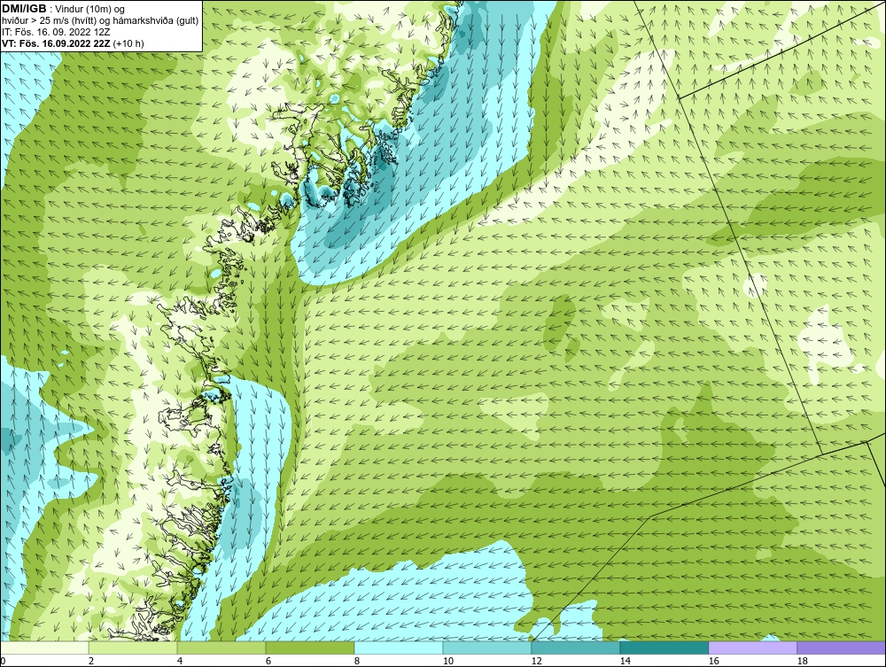Click the legend scale label 12
Viewport: 886px width, 667px height.
[537, 661]
